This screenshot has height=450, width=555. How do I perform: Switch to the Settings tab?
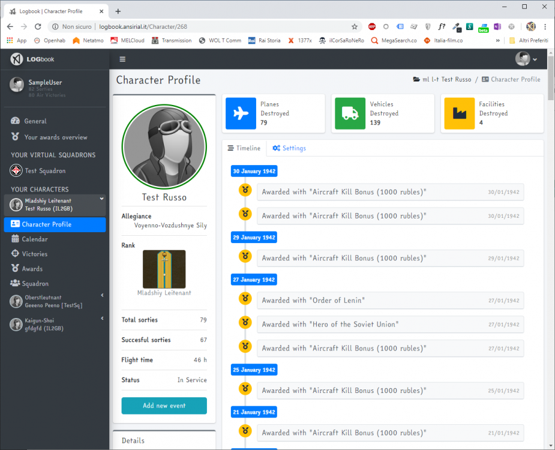(x=289, y=148)
